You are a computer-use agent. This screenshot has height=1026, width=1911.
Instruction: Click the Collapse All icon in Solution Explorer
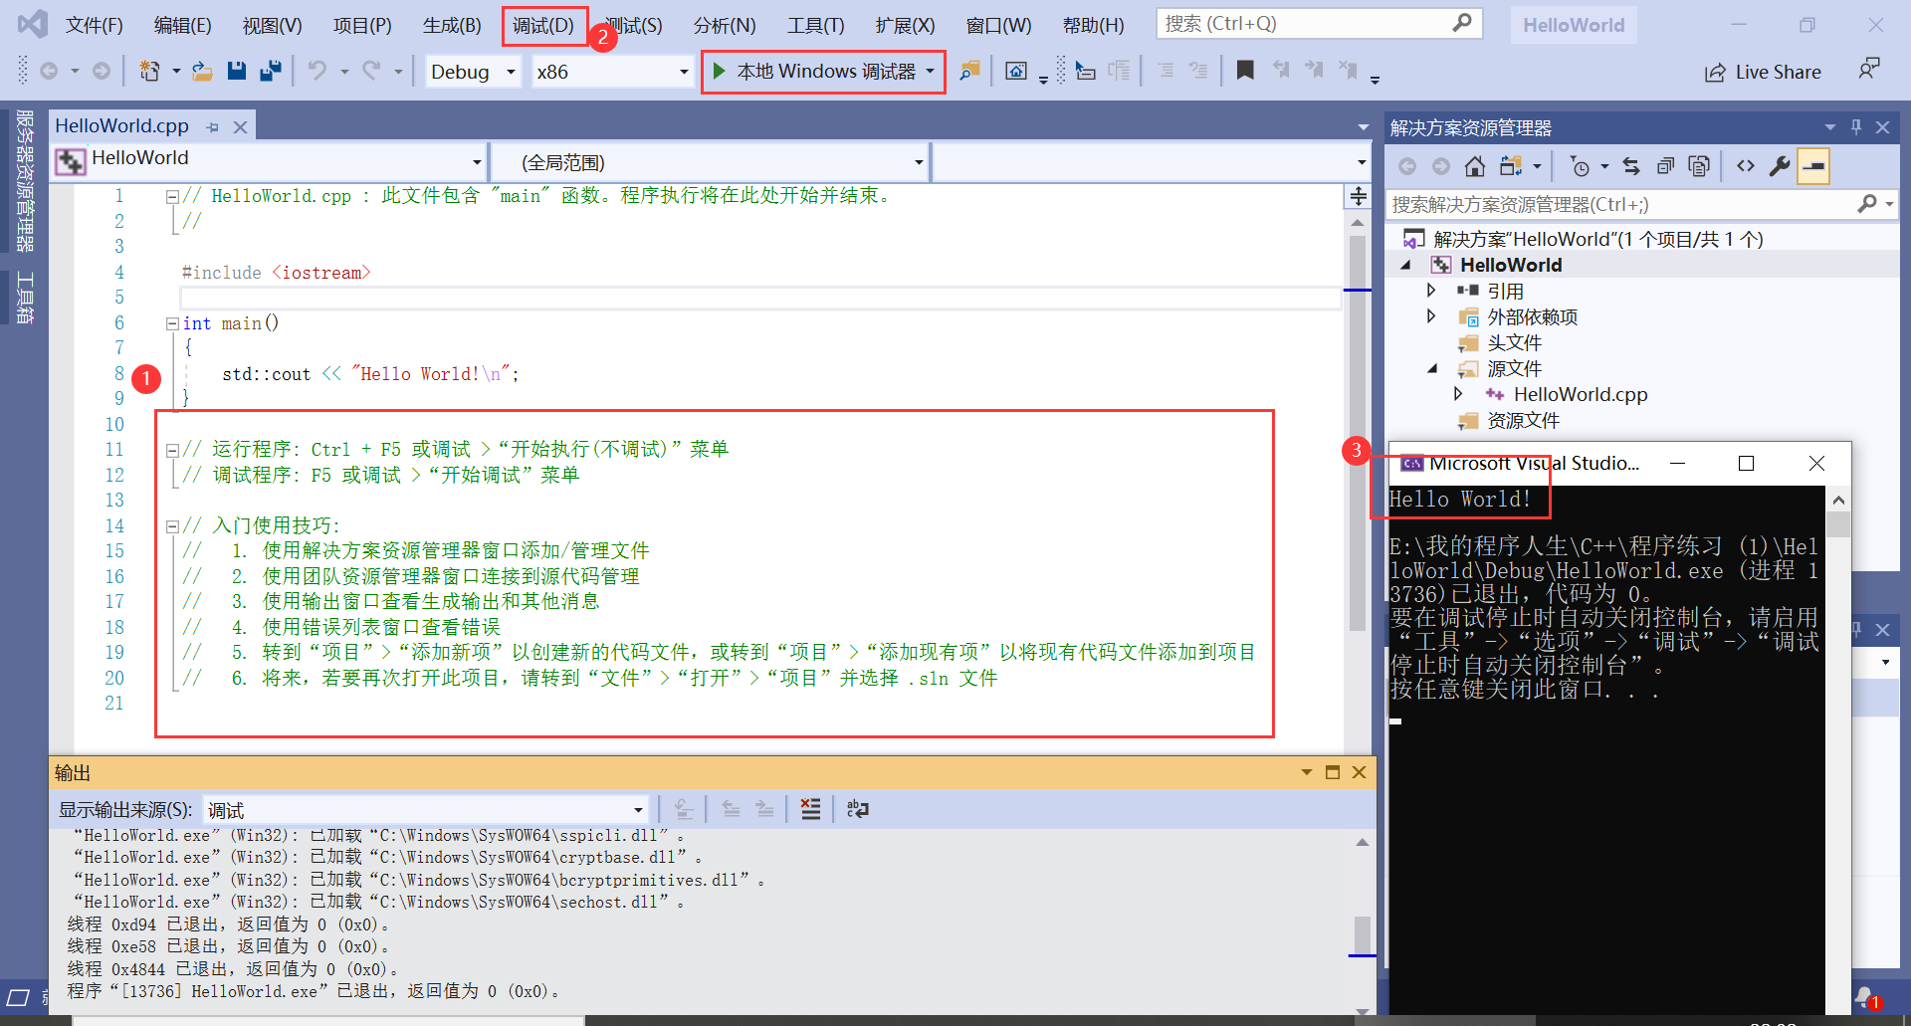coord(1665,166)
